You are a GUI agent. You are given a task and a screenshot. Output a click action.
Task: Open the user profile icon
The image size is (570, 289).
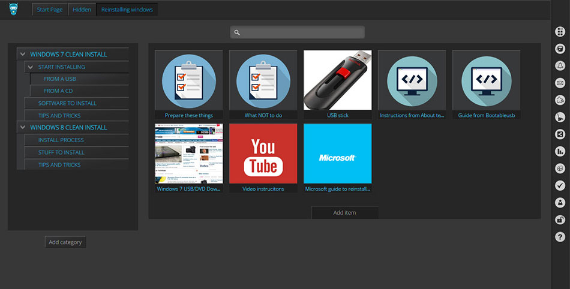(x=560, y=203)
